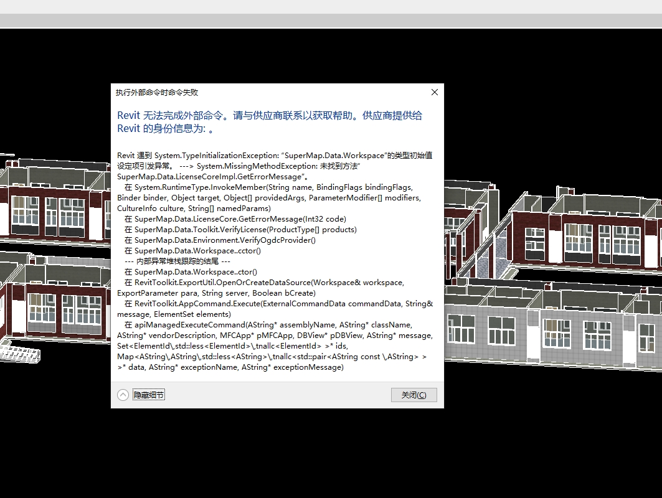Click the dialog title 执行外部命令时命令失败
Screen dimensions: 662x498
[x=157, y=92]
